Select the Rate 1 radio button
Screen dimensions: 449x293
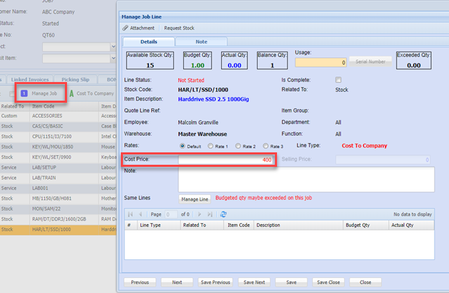click(x=210, y=146)
